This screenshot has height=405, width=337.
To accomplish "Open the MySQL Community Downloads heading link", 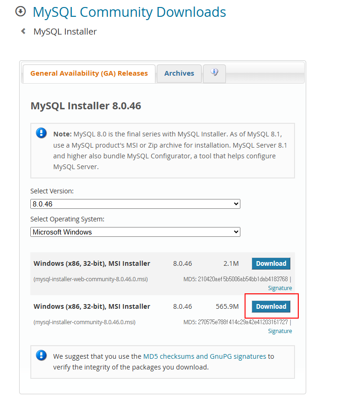I will 129,12.
